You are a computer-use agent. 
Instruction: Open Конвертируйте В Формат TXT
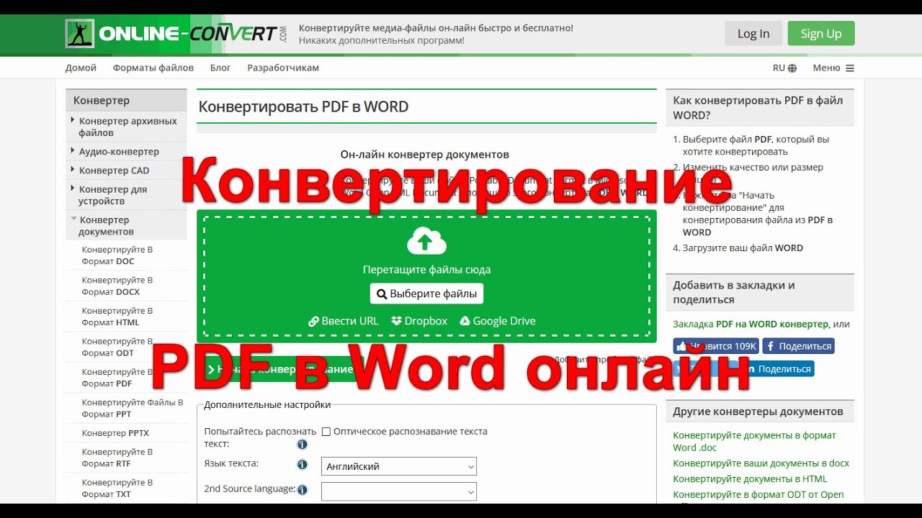117,488
